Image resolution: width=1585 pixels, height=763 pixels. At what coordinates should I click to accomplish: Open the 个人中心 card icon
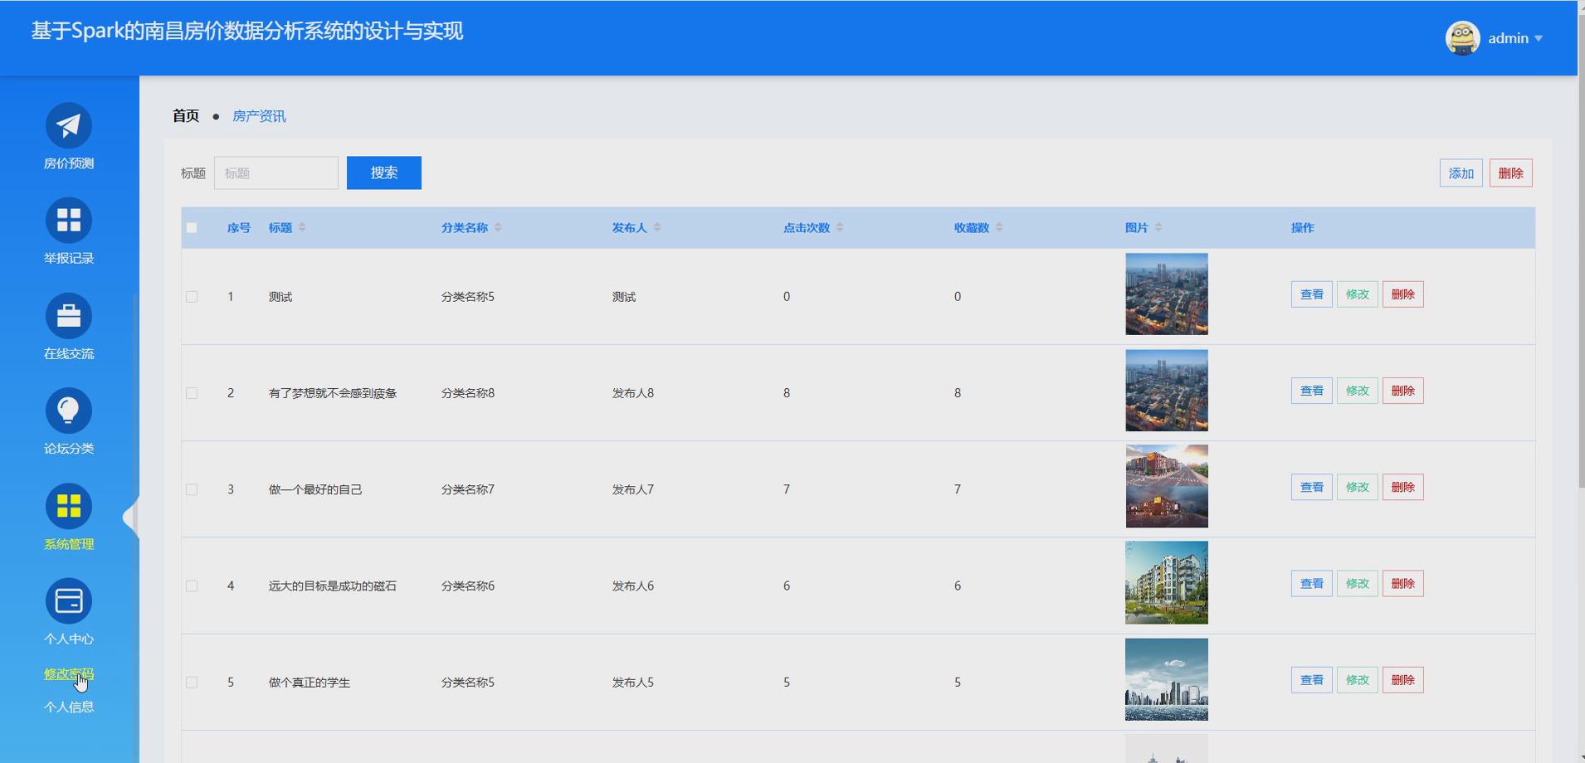click(x=69, y=601)
